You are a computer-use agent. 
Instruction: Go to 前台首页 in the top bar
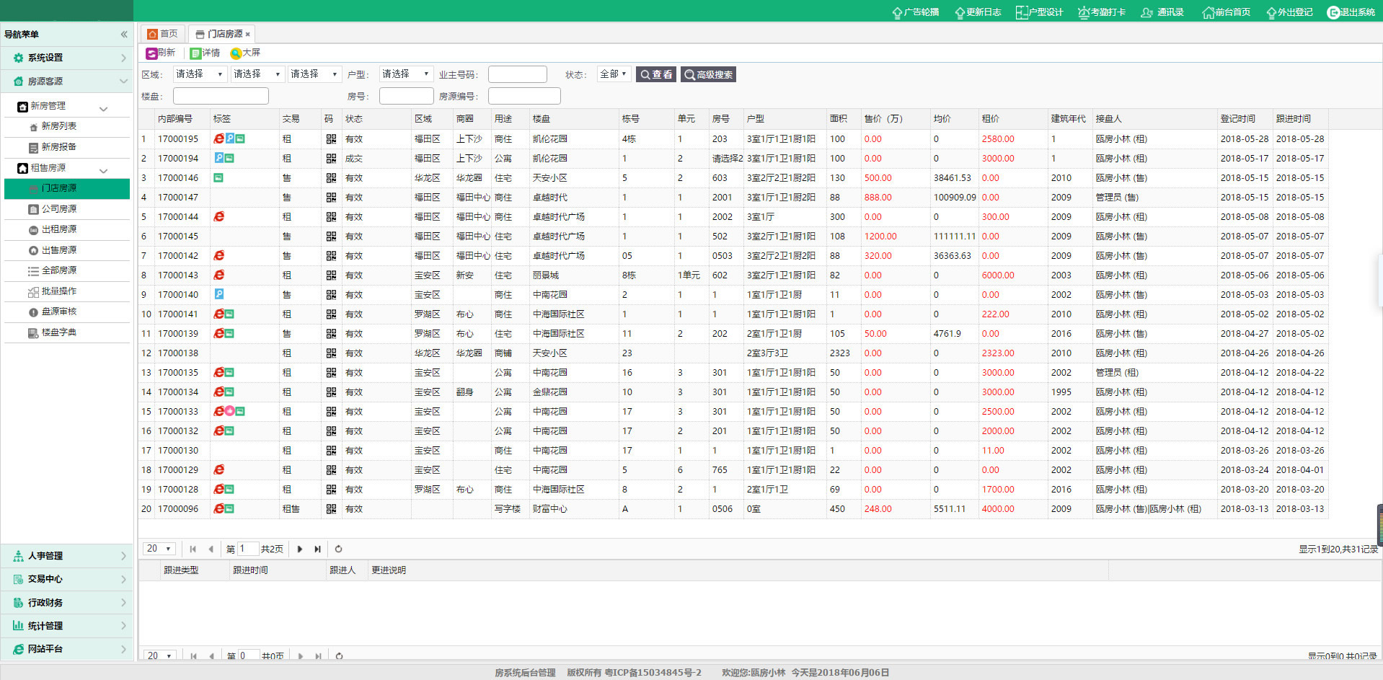tap(1226, 12)
